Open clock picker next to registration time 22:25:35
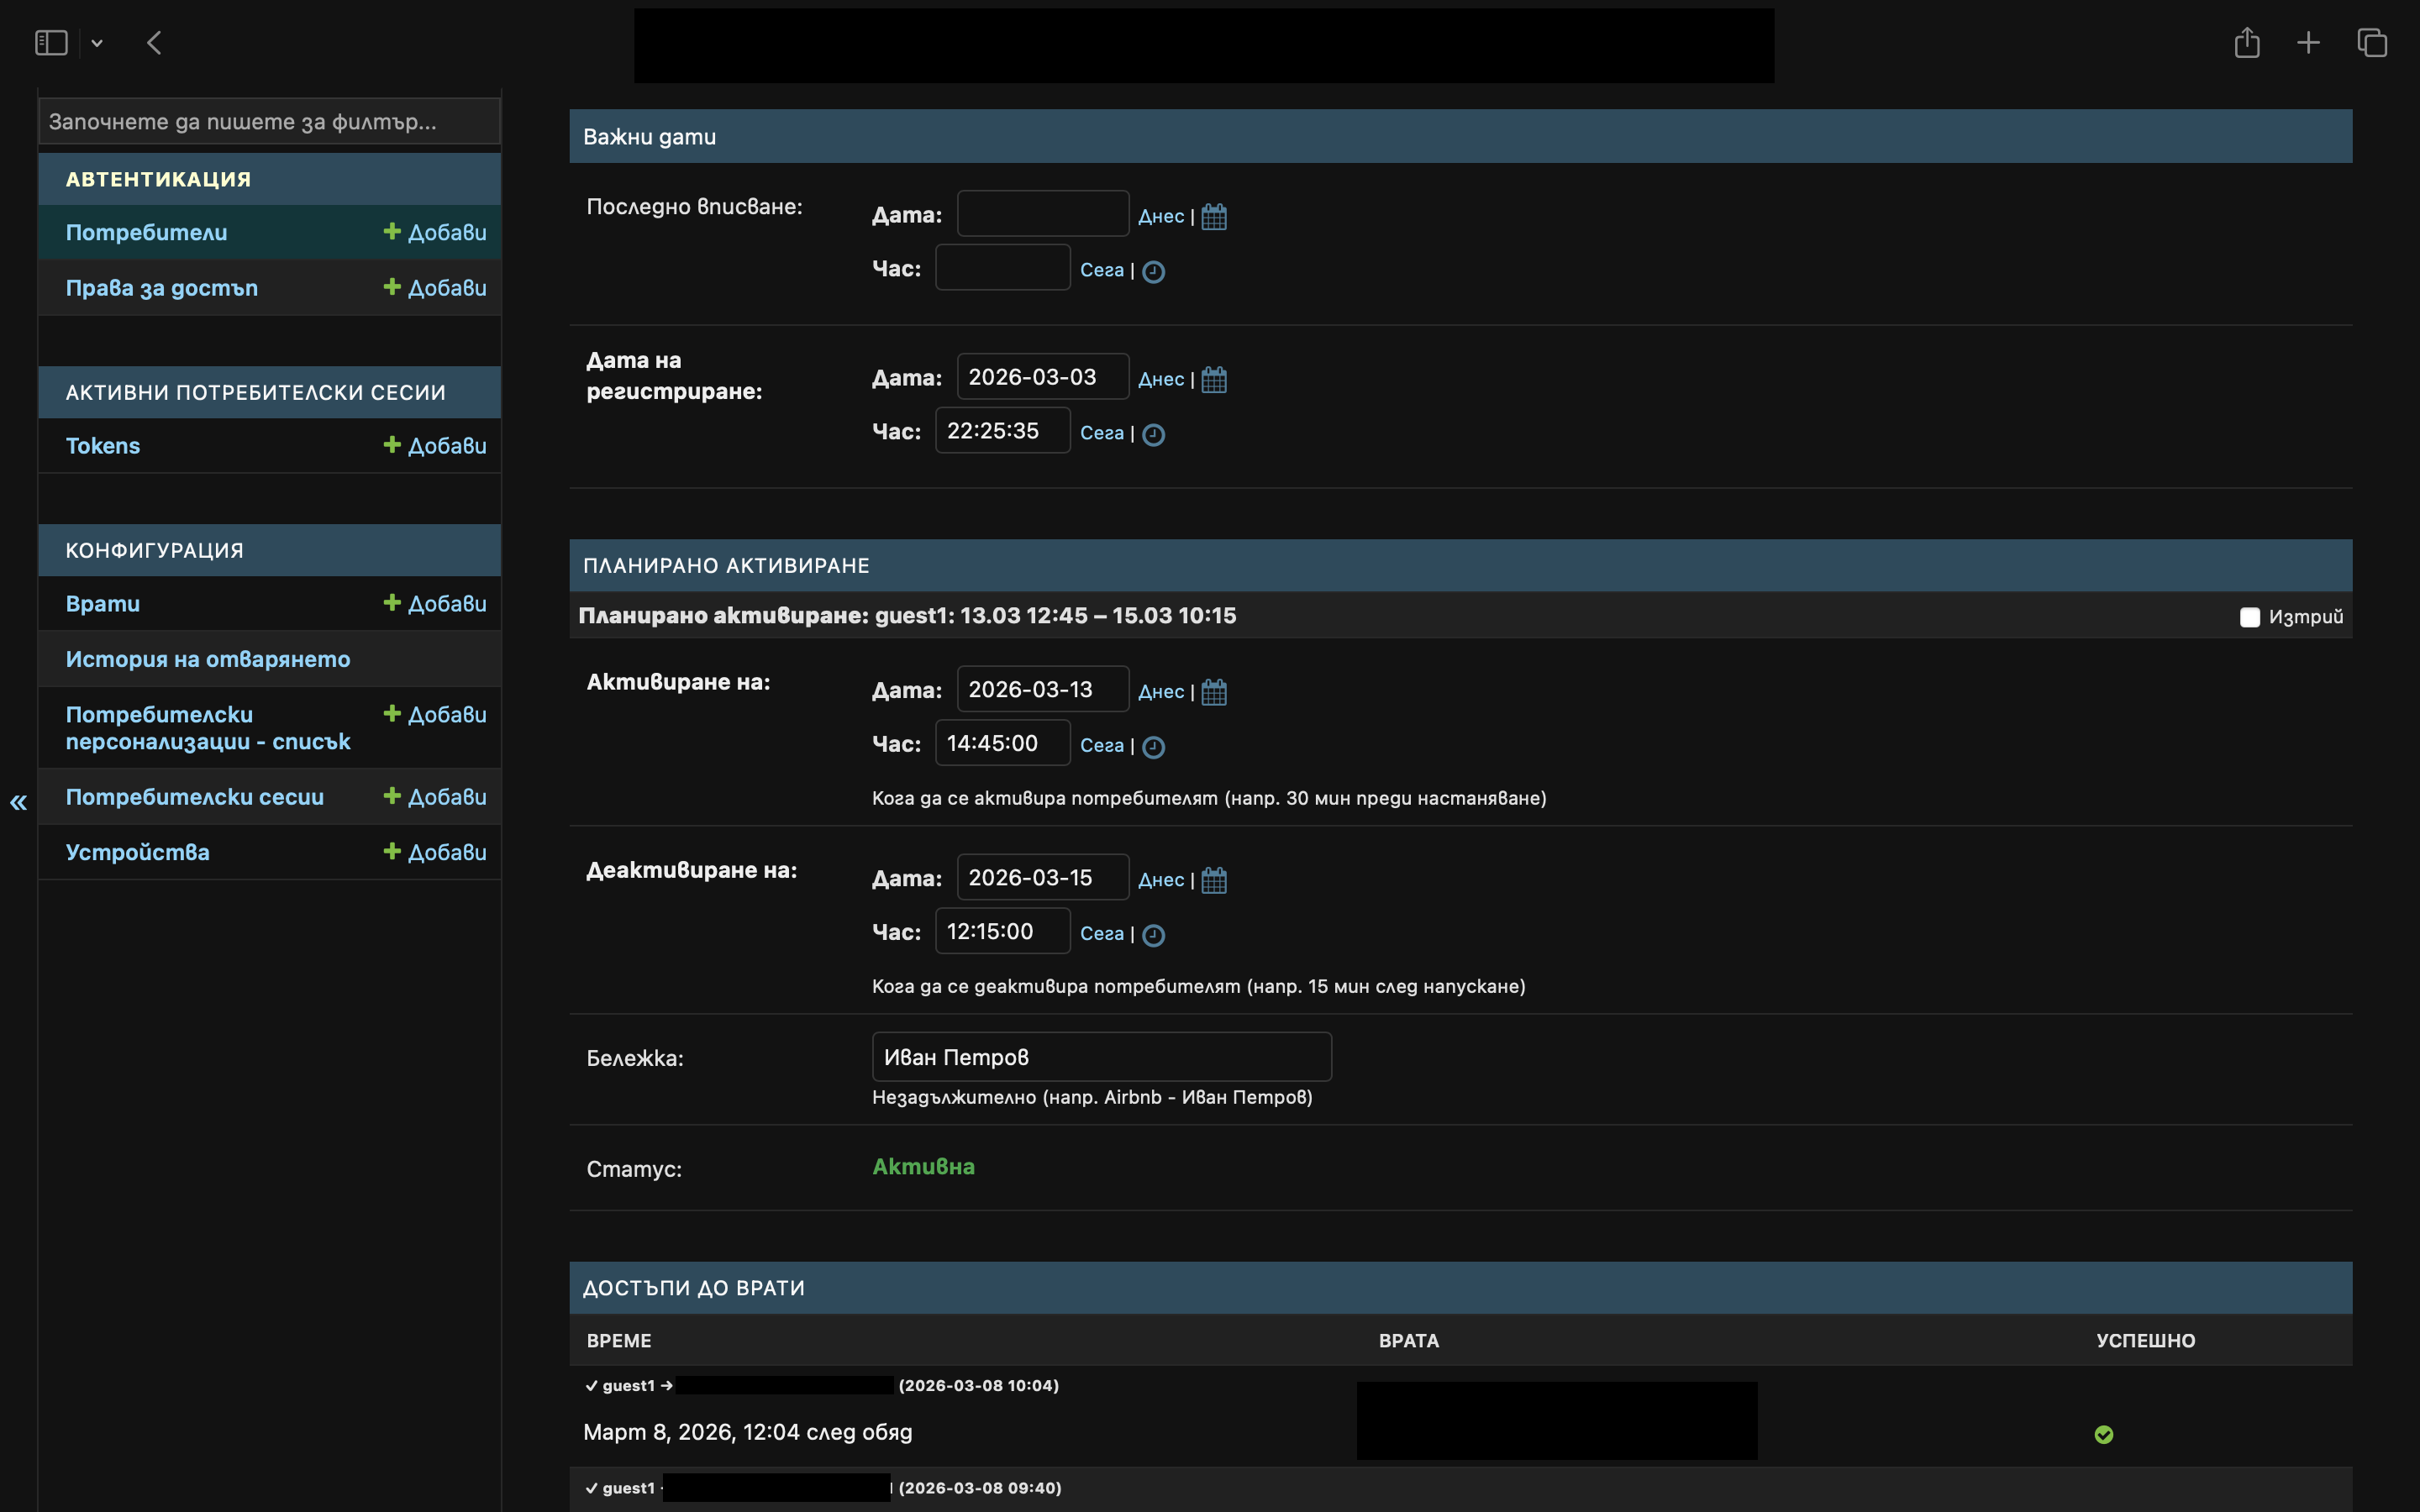The image size is (2420, 1512). click(x=1153, y=435)
